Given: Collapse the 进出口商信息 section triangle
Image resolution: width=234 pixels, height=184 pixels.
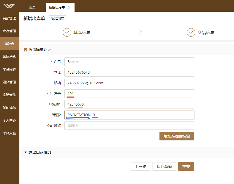Looking at the screenshot, I should [x=26, y=152].
